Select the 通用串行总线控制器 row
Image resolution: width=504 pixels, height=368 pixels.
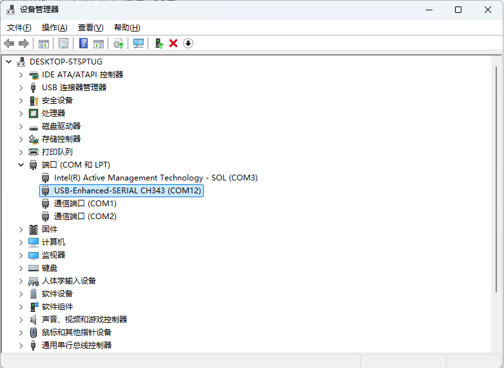pyautogui.click(x=77, y=345)
